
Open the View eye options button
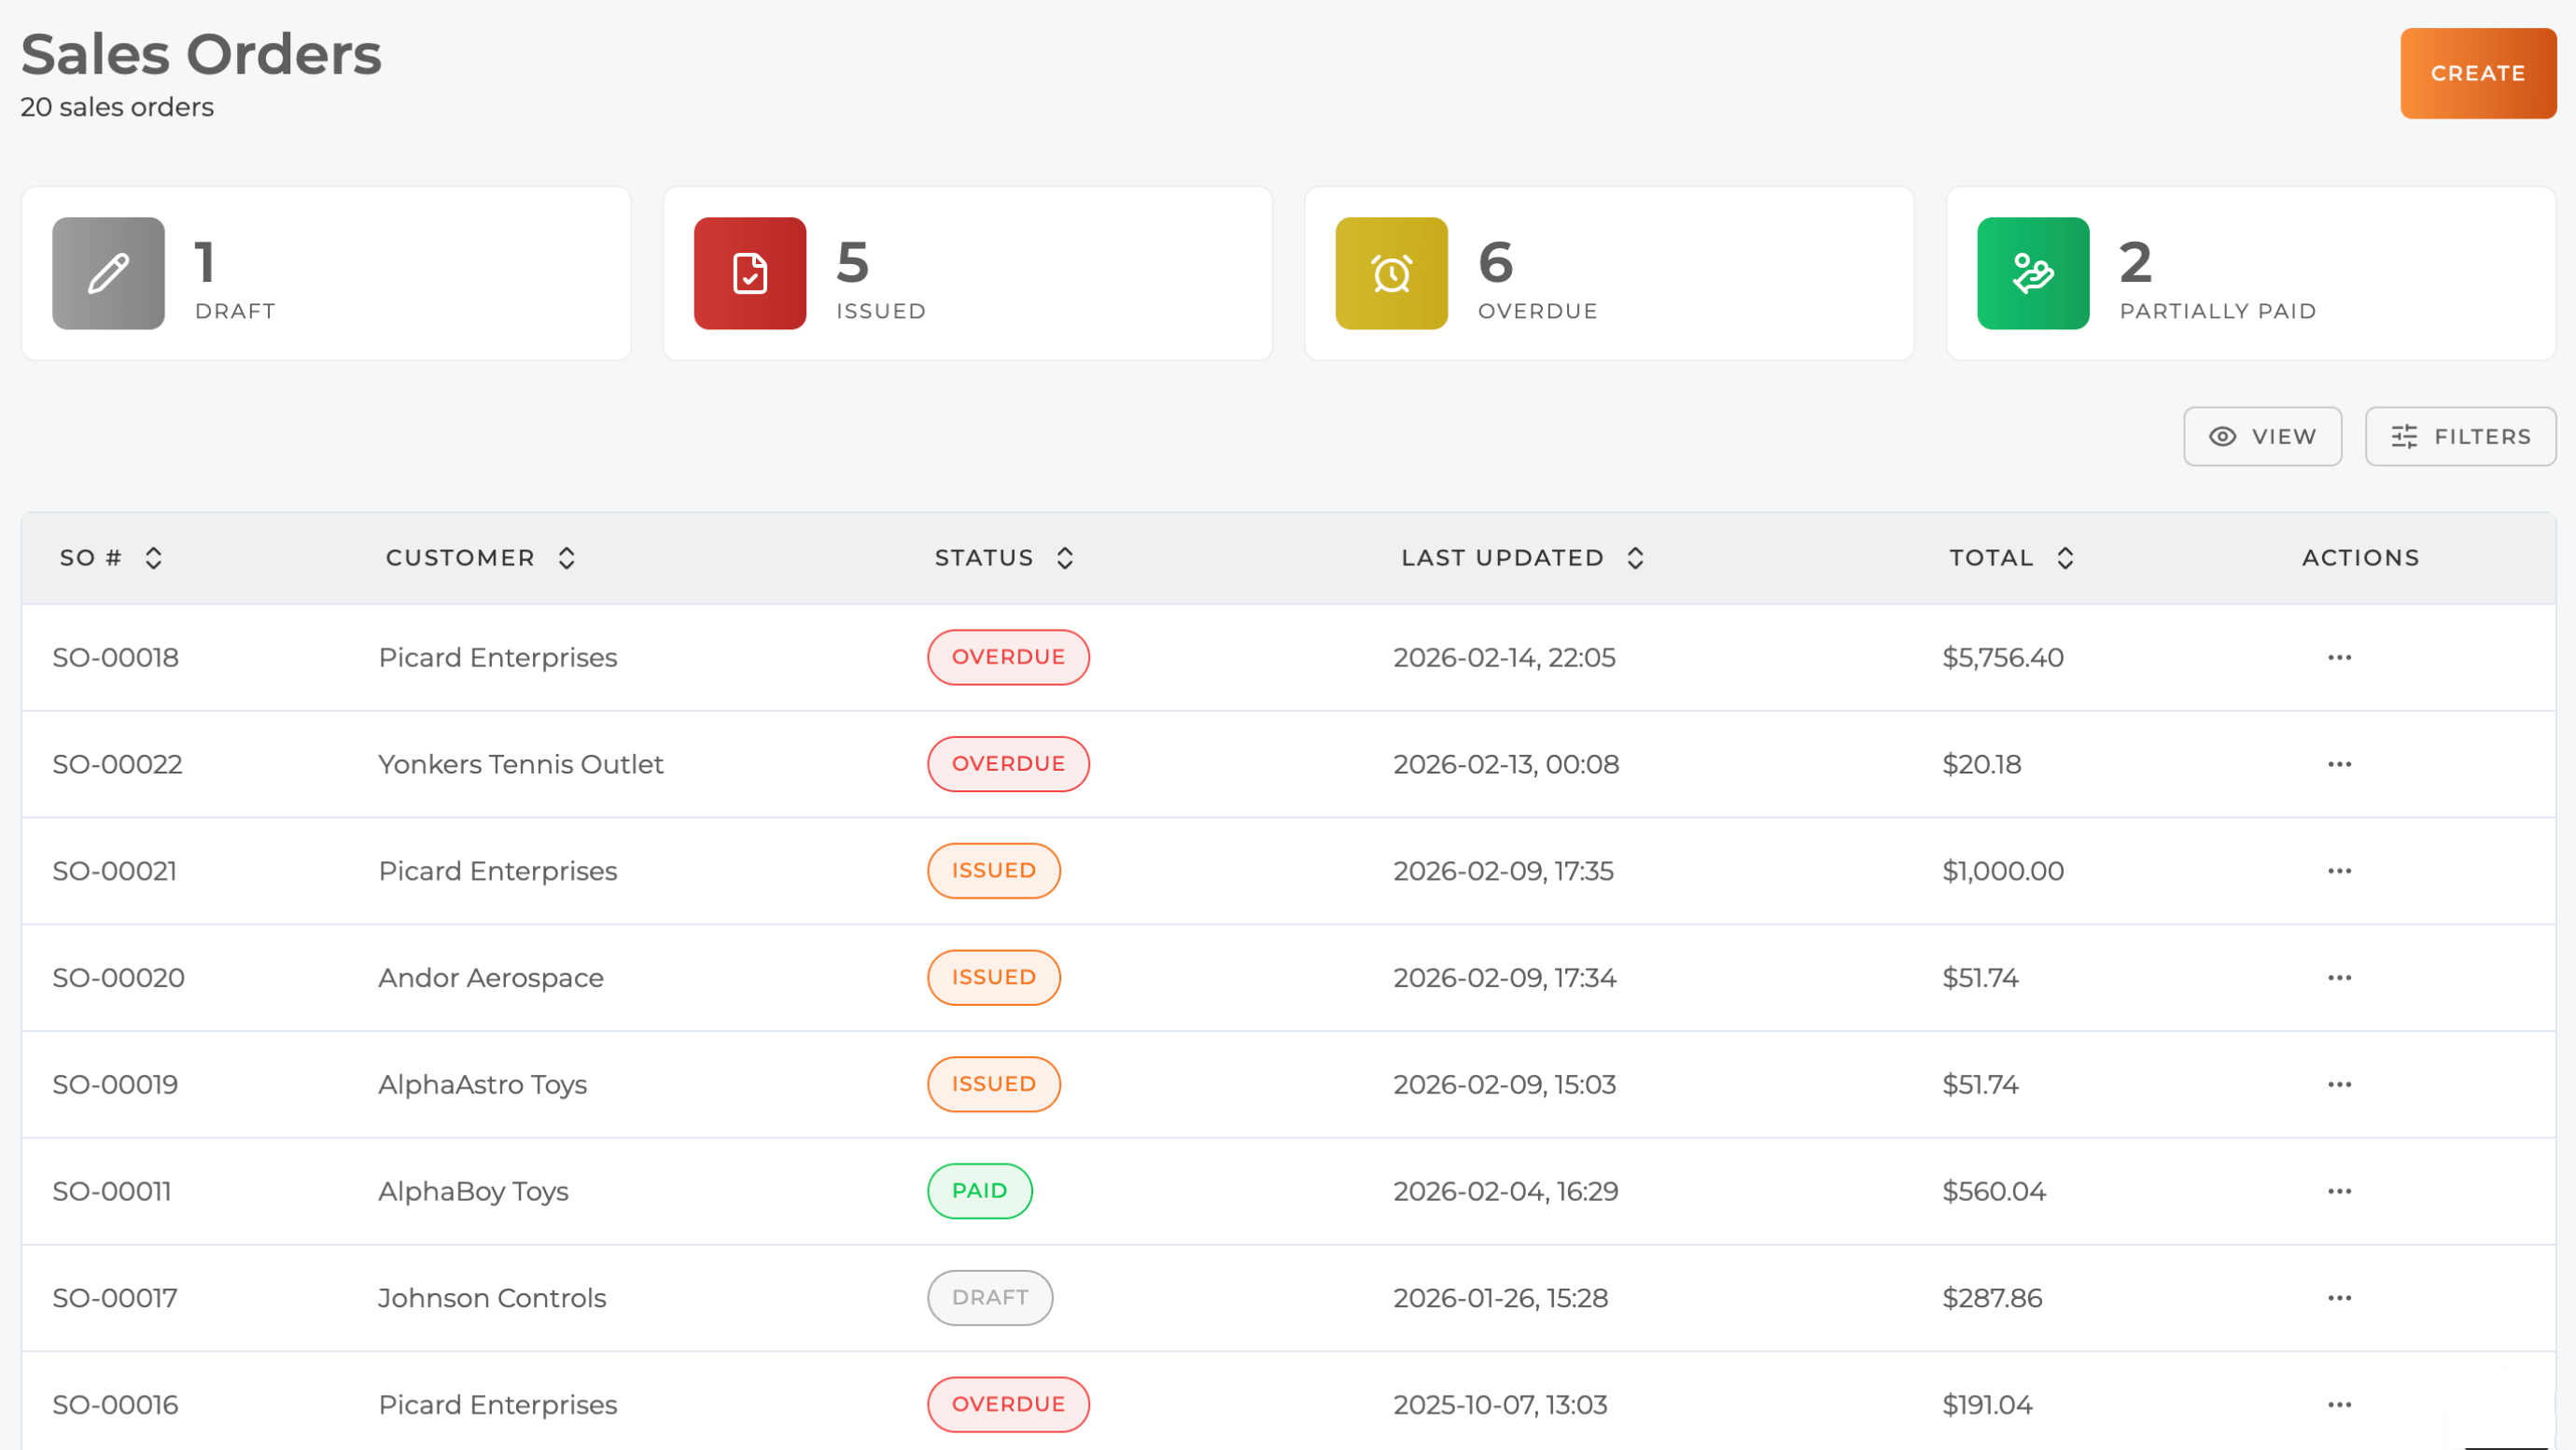point(2261,436)
